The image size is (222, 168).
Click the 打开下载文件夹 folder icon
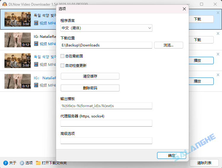pos(38,163)
